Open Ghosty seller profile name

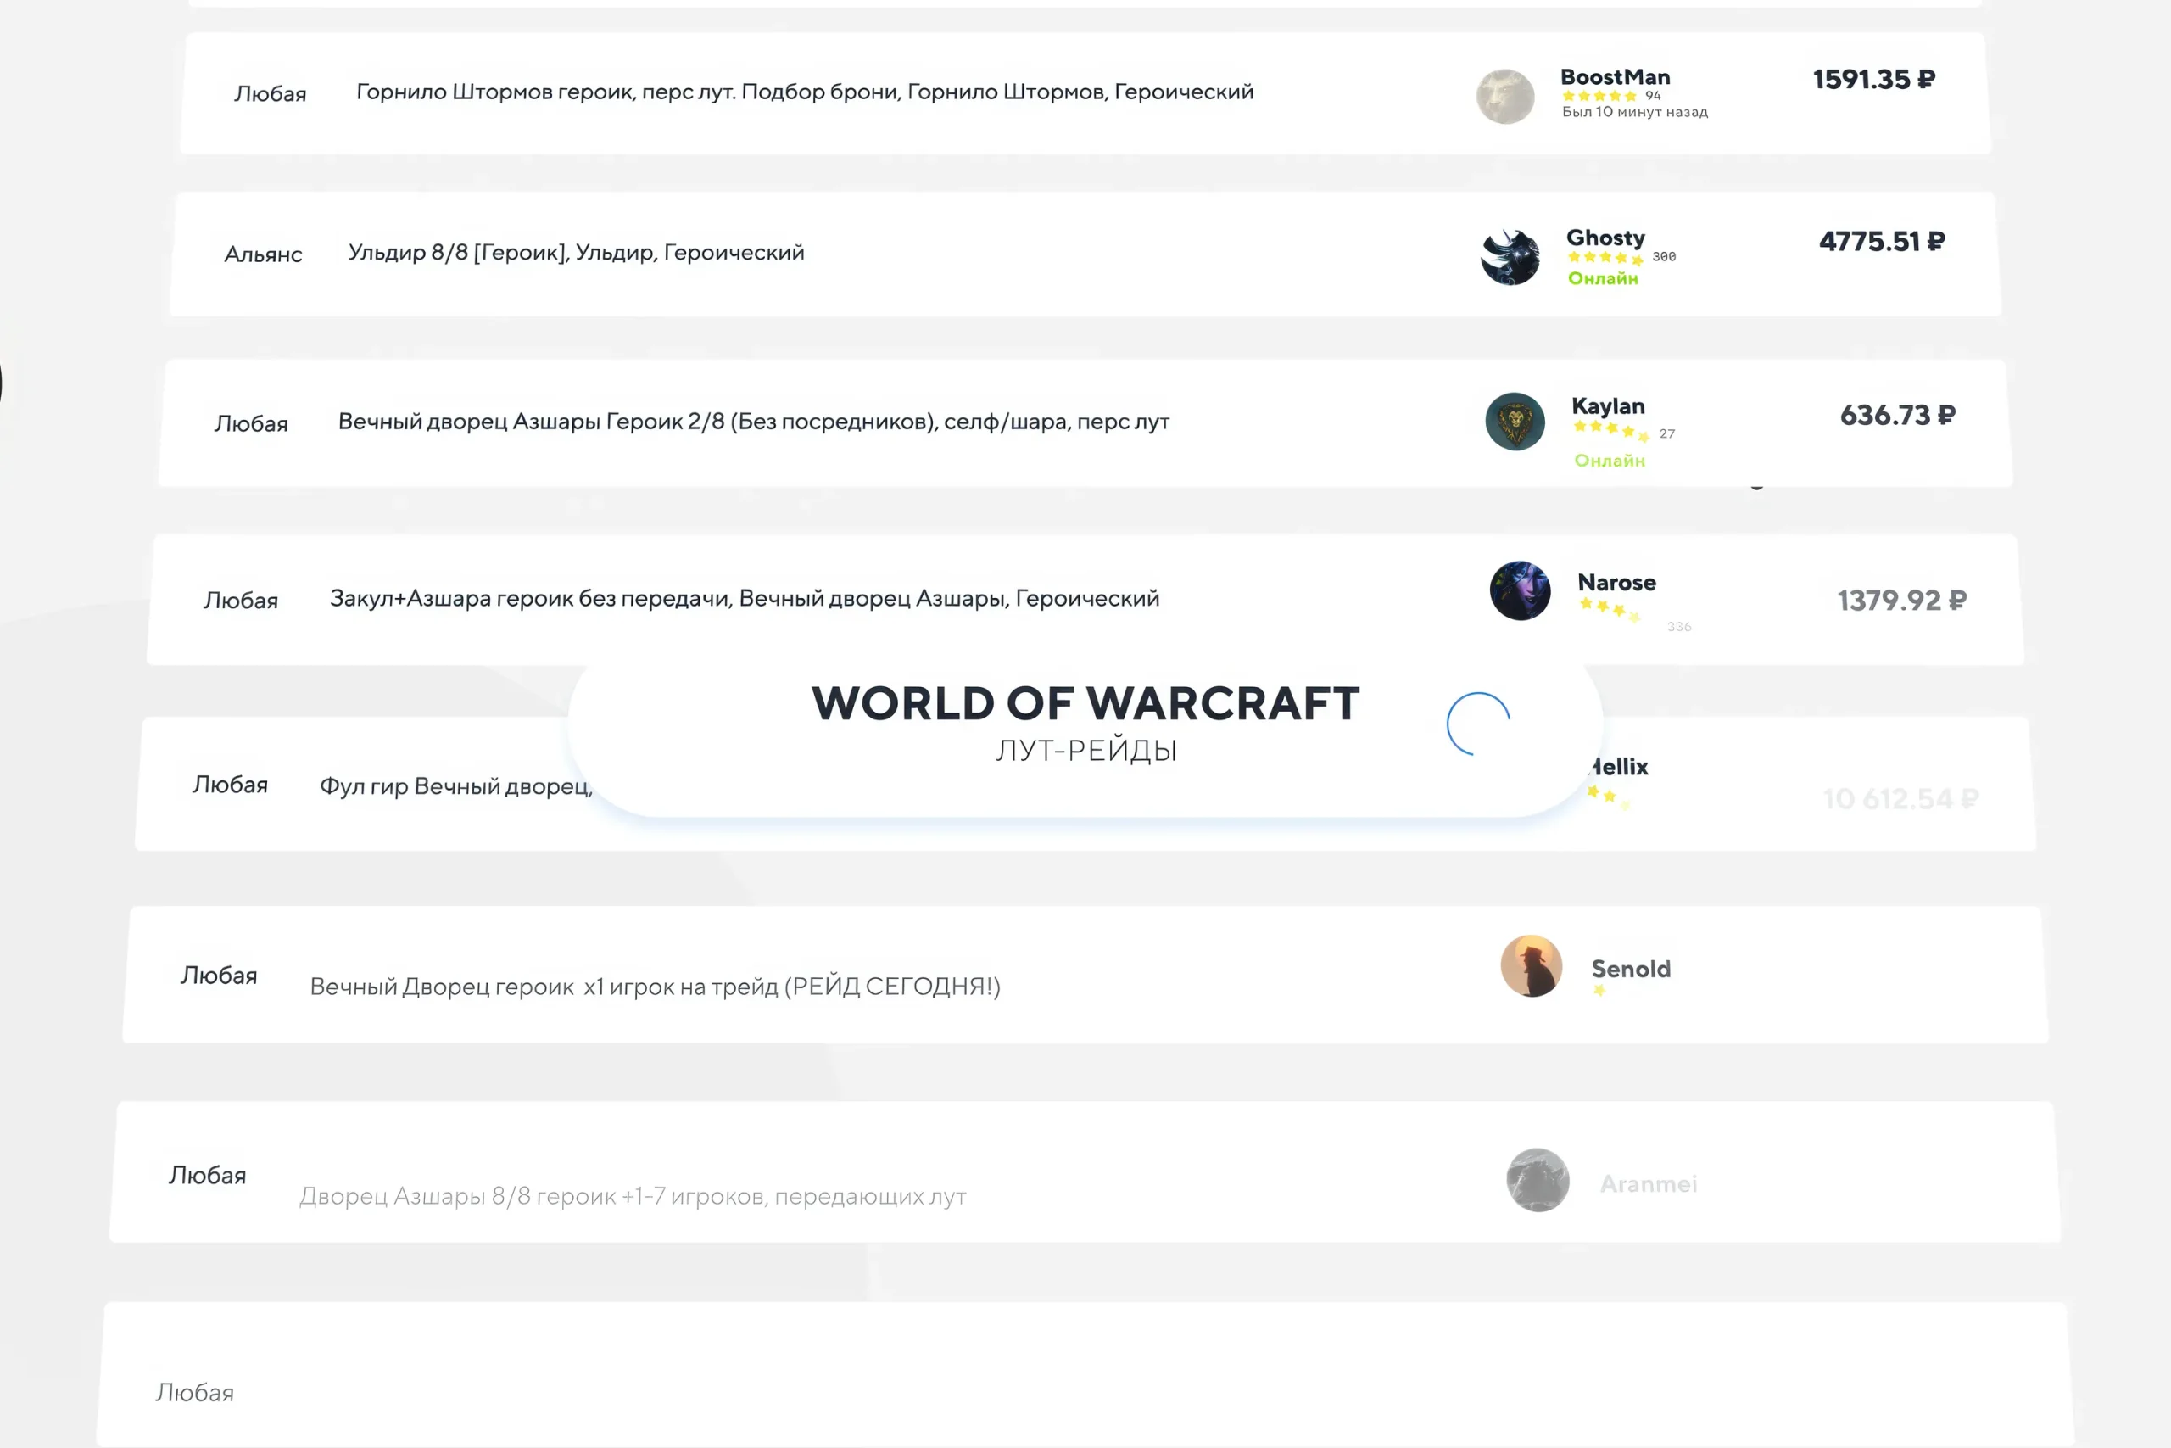tap(1605, 238)
